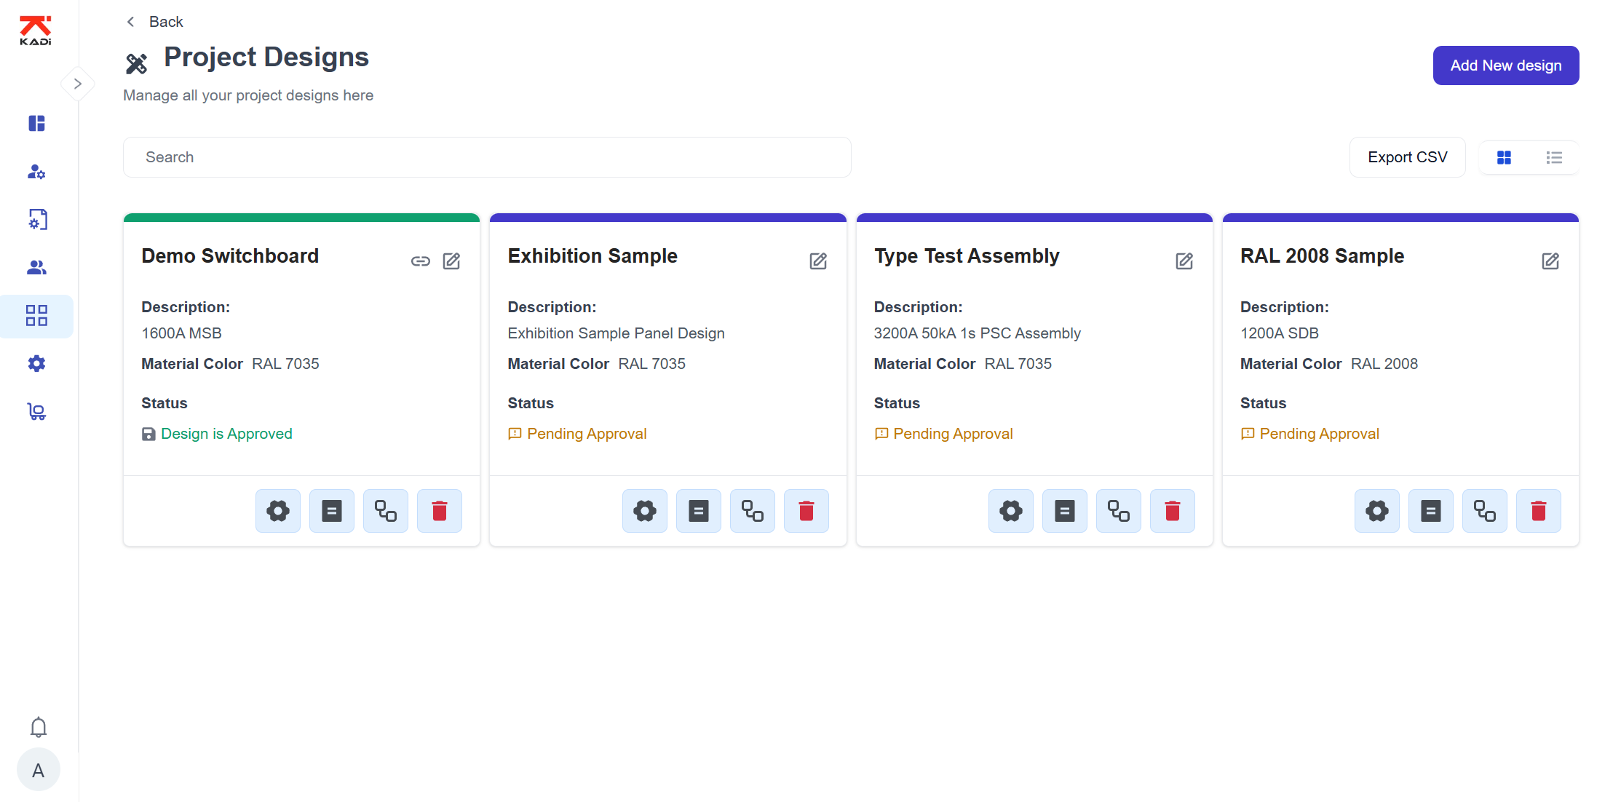Open flow diagram icon on Type Test Assembly
1621x802 pixels.
tap(1118, 511)
